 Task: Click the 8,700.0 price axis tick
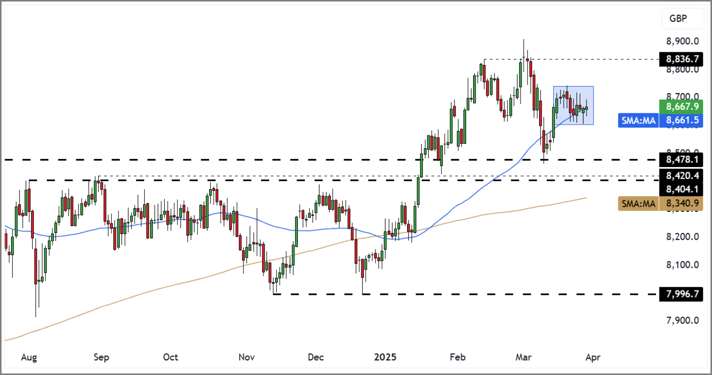coord(682,96)
